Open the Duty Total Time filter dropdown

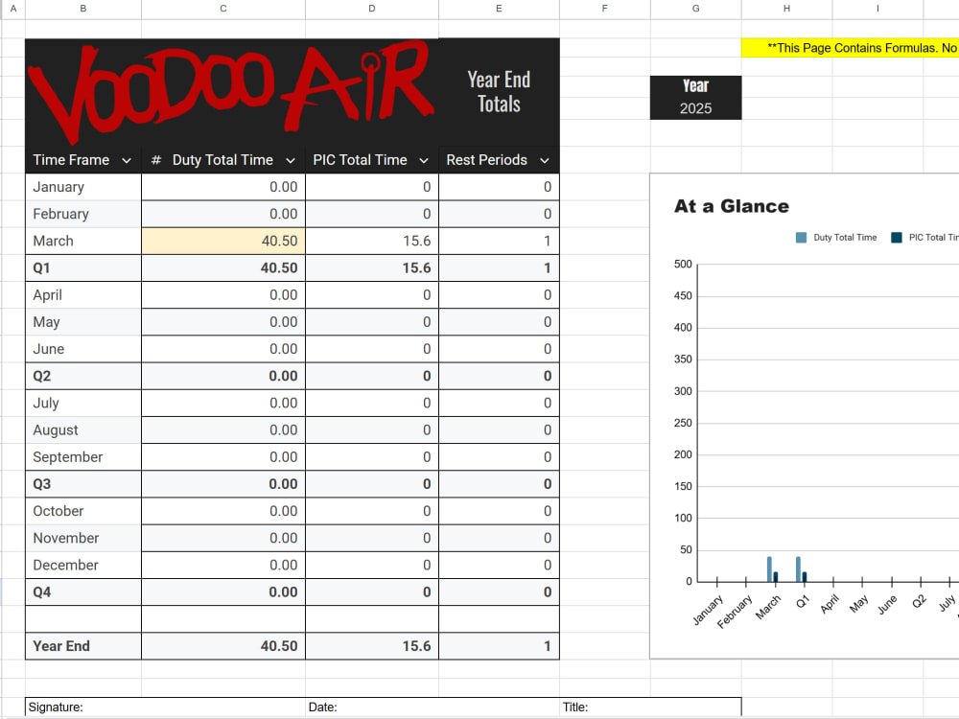coord(291,161)
